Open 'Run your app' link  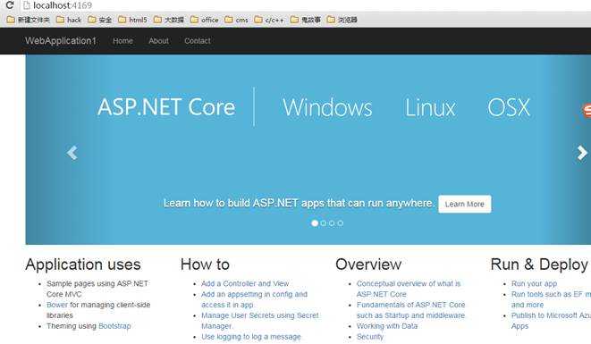[534, 283]
